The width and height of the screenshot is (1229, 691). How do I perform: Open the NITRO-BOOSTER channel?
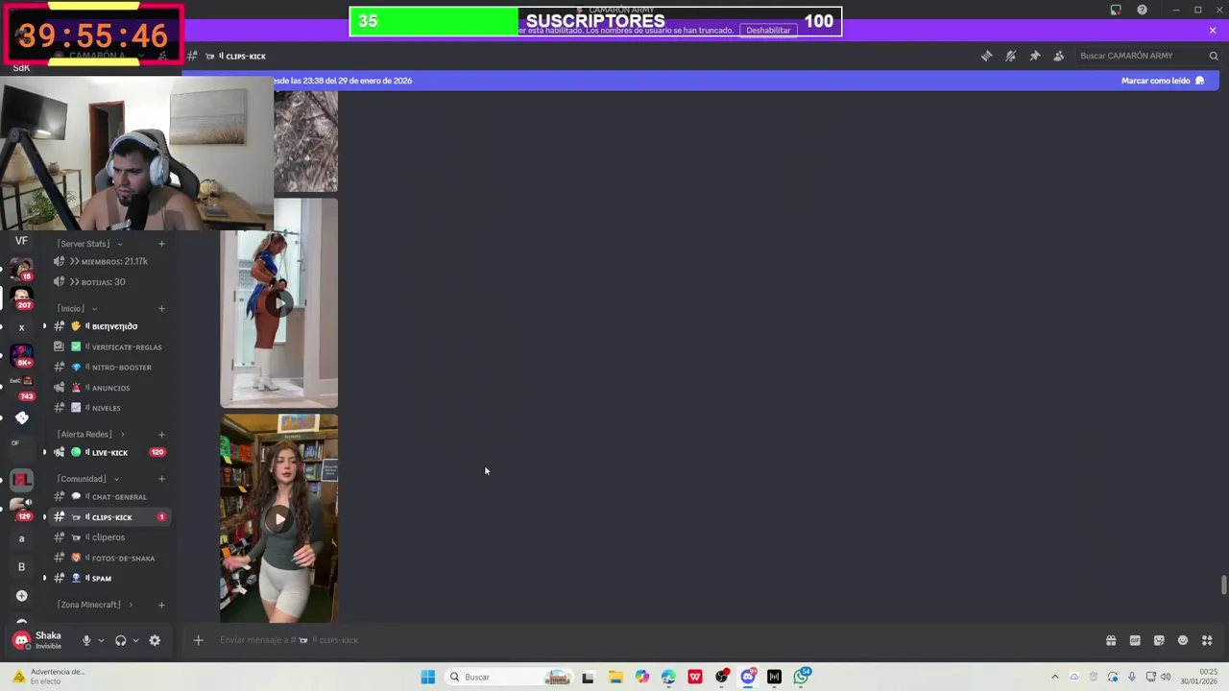pyautogui.click(x=109, y=368)
